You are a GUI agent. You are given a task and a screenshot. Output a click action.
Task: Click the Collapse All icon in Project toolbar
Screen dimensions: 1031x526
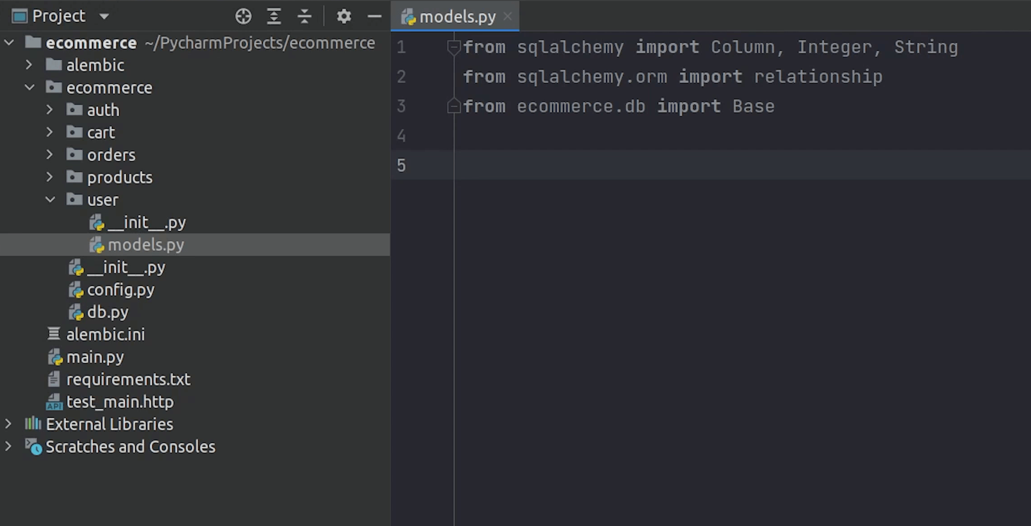304,17
